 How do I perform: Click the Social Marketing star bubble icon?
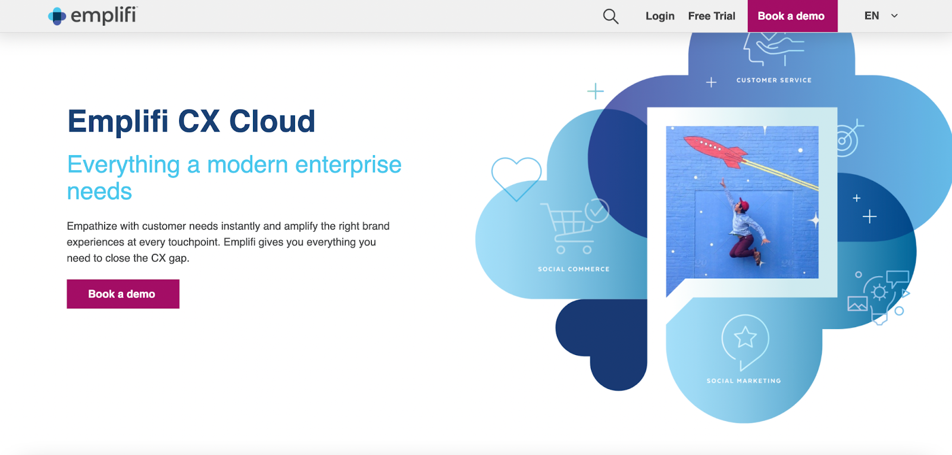(x=745, y=342)
